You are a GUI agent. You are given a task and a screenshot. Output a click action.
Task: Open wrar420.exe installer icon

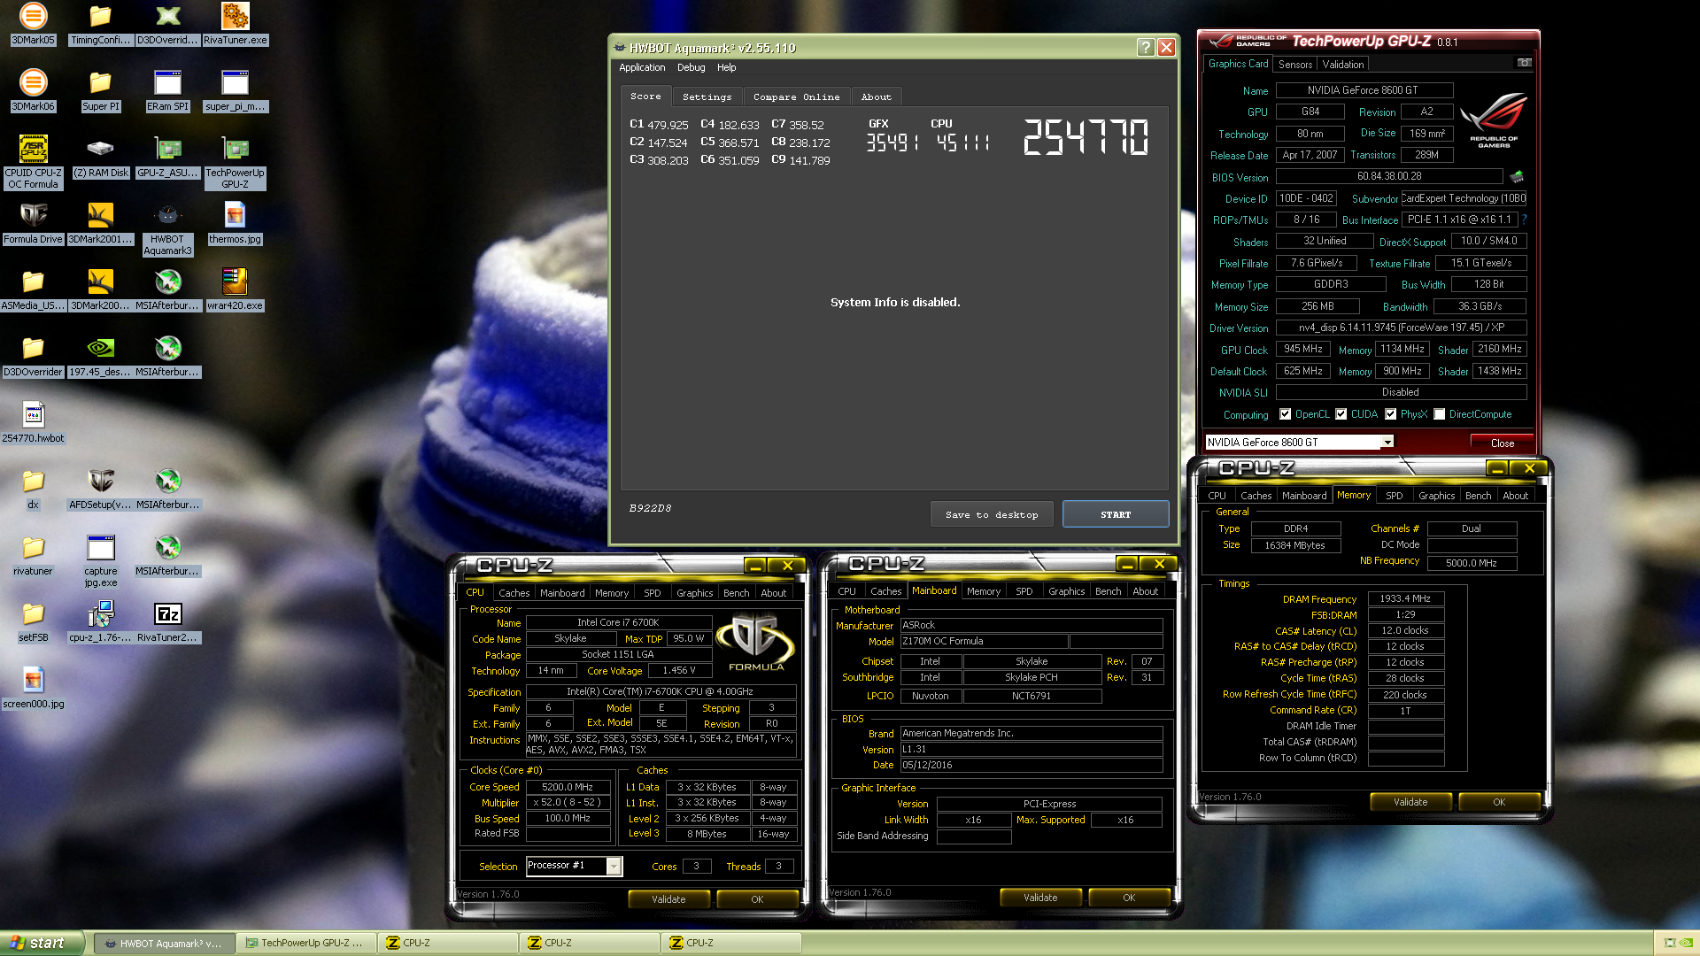point(235,289)
